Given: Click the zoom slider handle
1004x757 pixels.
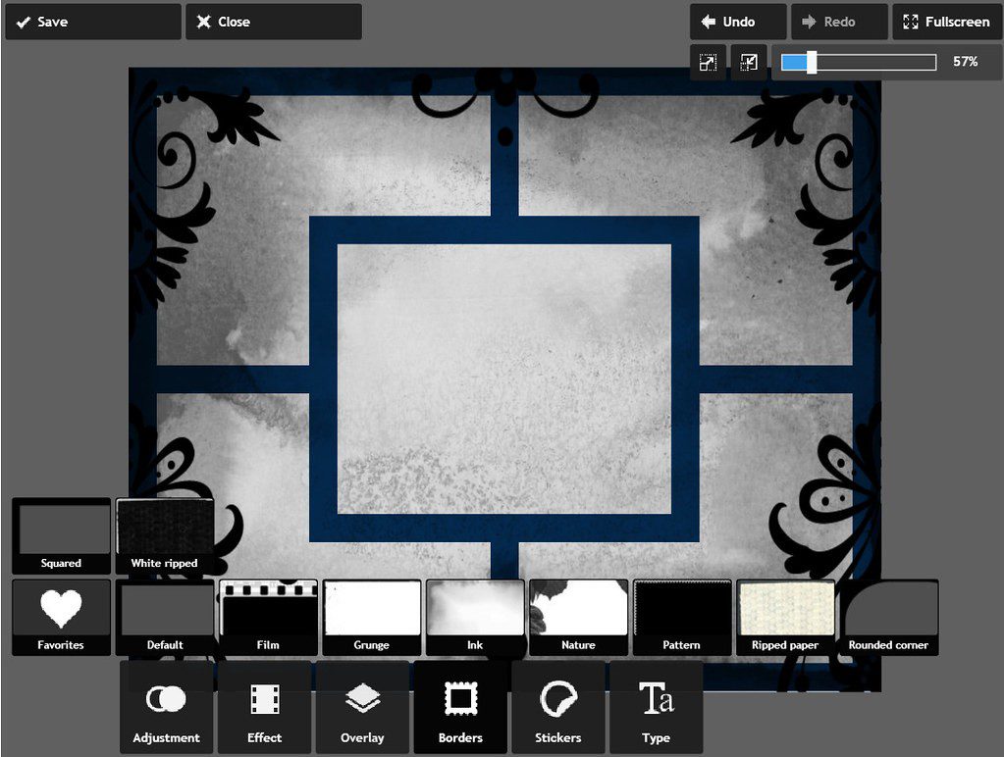Looking at the screenshot, I should pos(812,62).
